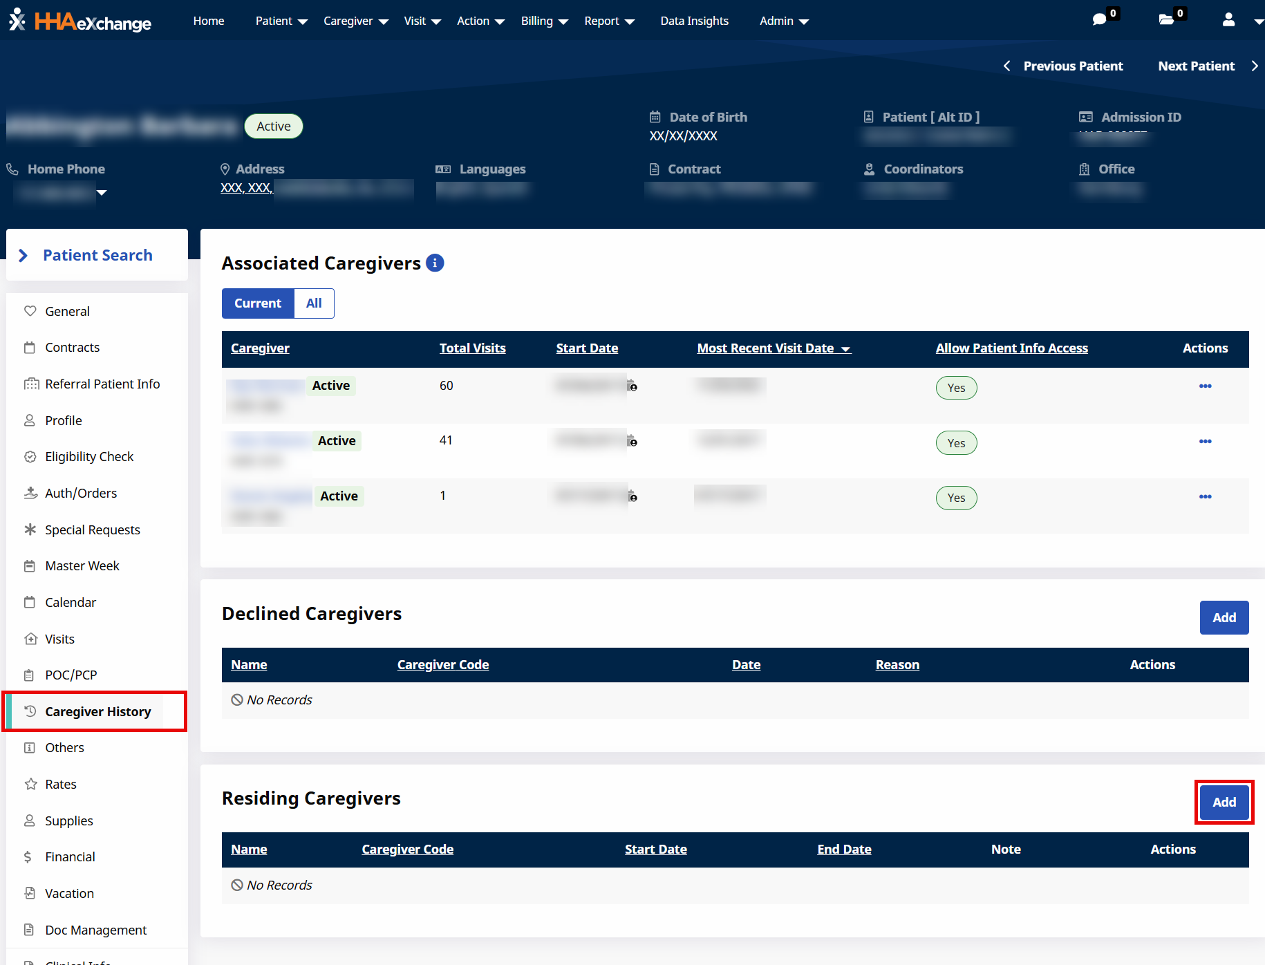
Task: Click start date edit icon for 41-visit caregiver
Action: pyautogui.click(x=632, y=441)
